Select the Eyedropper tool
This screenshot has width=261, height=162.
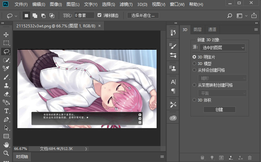pyautogui.click(x=6, y=68)
